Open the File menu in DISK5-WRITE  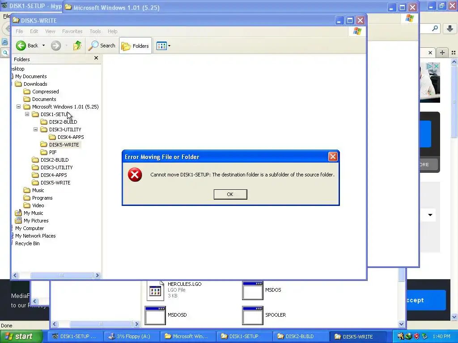(x=19, y=31)
